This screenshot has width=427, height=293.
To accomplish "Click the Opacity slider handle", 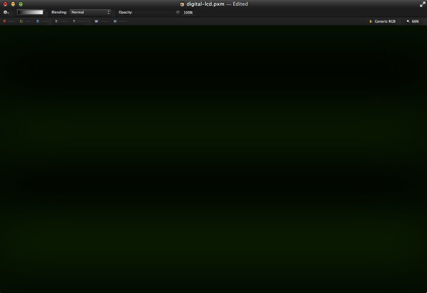I will [x=178, y=12].
